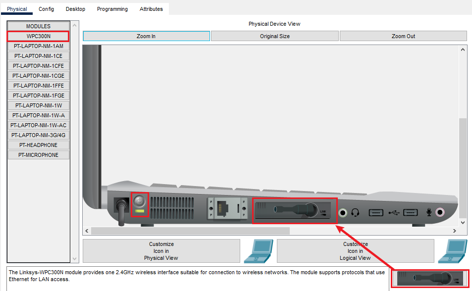
Task: Click the laptop icon beside Physical View customize
Action: [258, 251]
